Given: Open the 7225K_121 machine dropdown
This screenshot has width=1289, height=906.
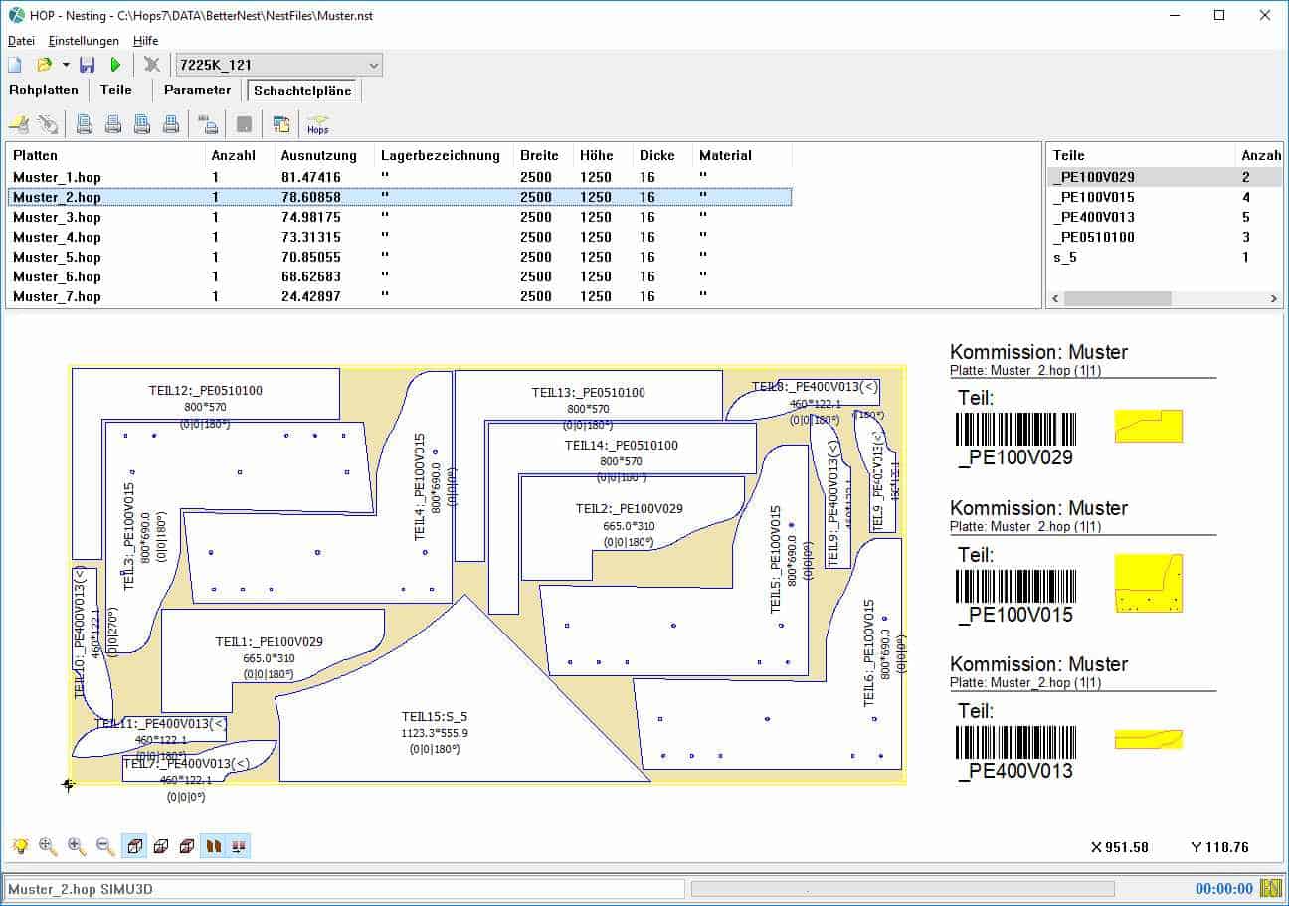Looking at the screenshot, I should pos(373,65).
